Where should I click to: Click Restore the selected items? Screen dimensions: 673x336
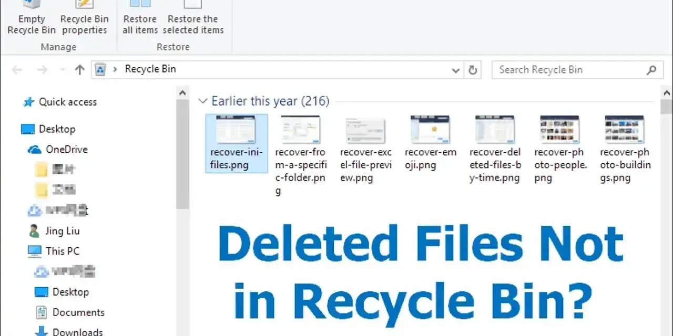tap(192, 17)
